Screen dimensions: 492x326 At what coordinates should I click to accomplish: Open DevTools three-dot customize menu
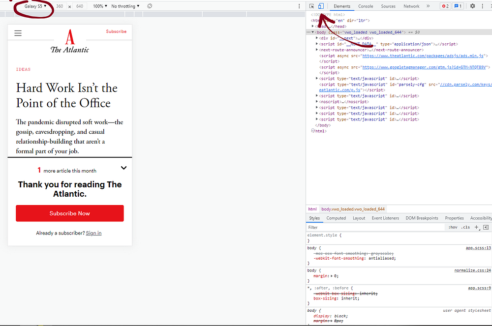tap(482, 6)
